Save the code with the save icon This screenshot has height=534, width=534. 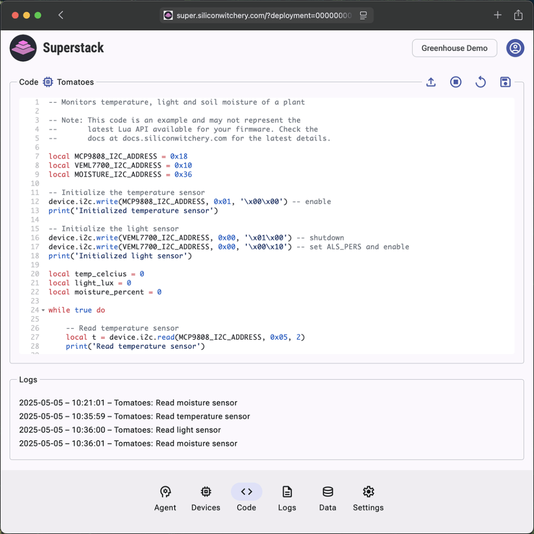(x=505, y=82)
